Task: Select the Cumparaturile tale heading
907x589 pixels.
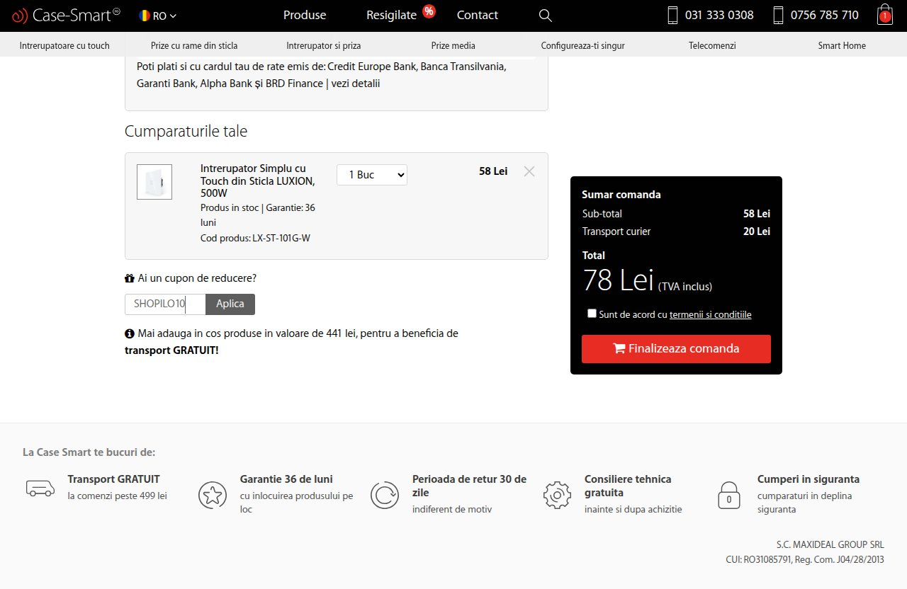Action: pos(186,131)
